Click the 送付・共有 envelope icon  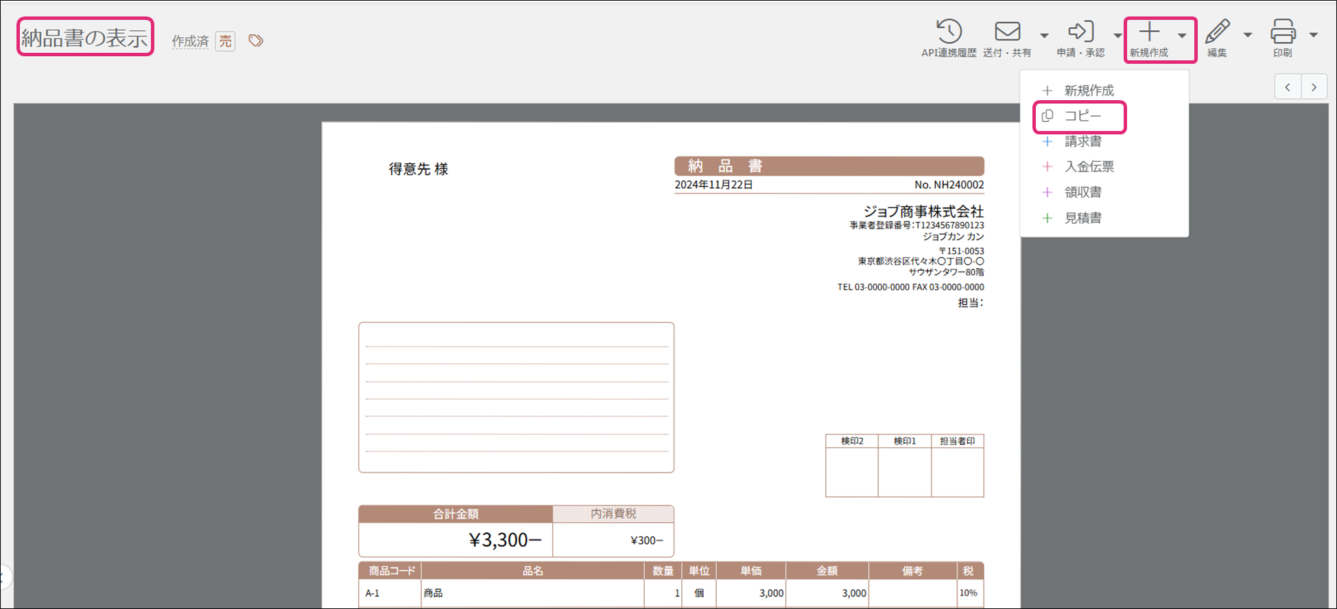[x=1007, y=32]
